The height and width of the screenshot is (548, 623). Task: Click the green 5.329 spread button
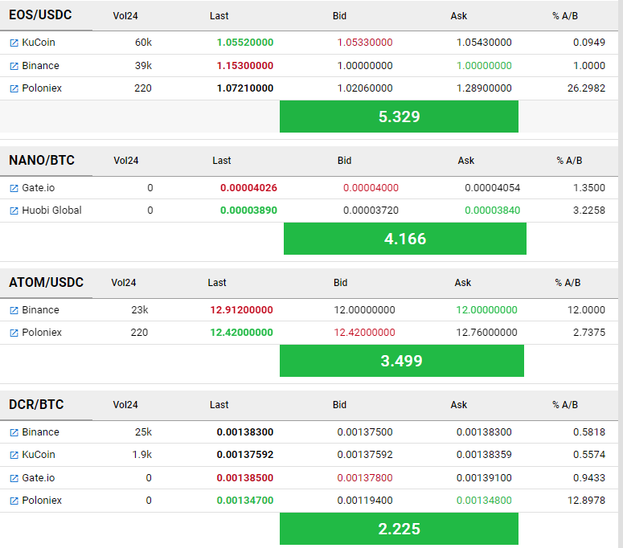click(x=399, y=117)
